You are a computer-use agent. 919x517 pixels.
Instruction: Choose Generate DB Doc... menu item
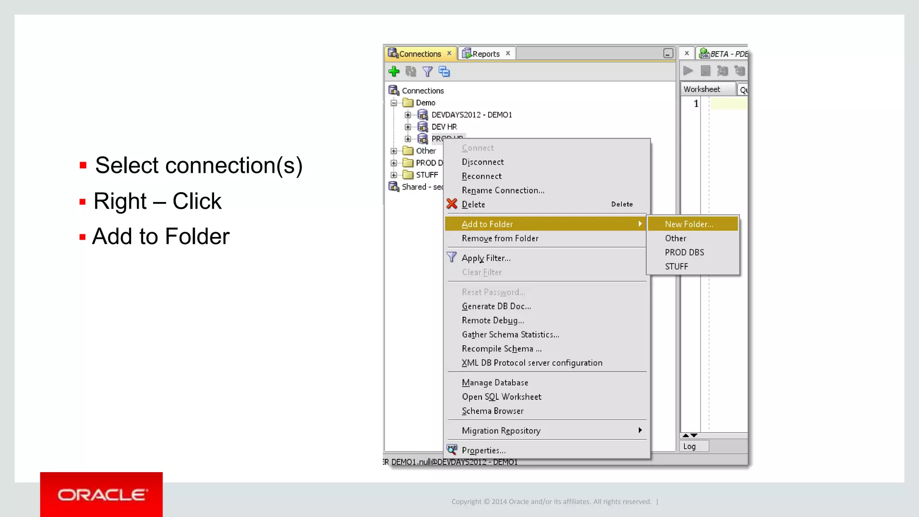pyautogui.click(x=547, y=306)
